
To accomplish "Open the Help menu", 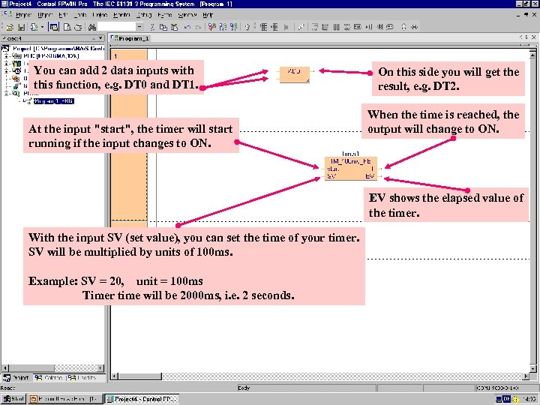I will click(208, 15).
